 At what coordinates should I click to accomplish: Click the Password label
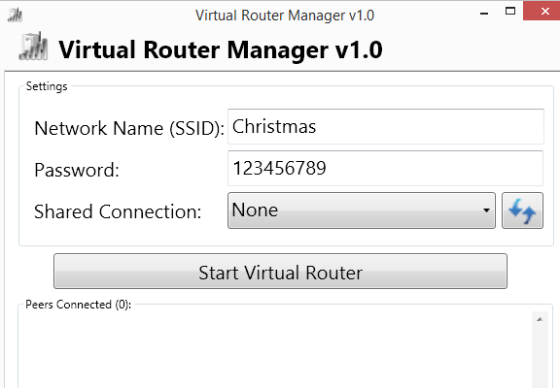click(77, 170)
